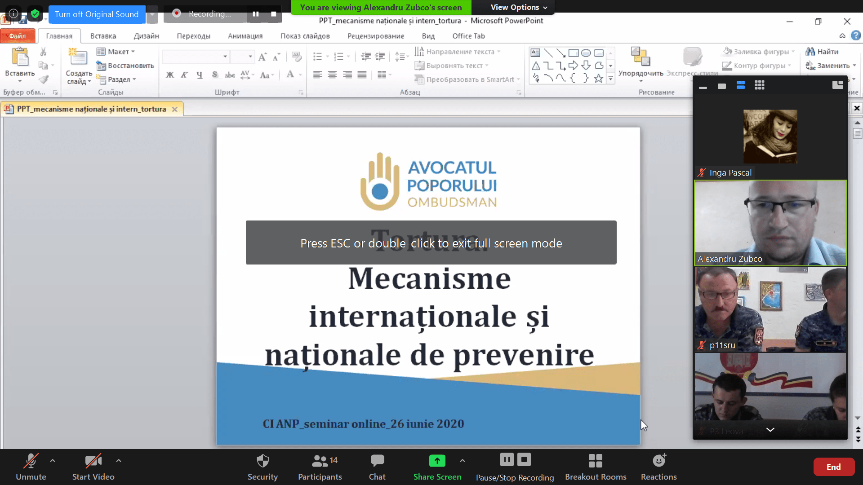
Task: Switch to the Переходы ribbon tab
Action: point(193,36)
